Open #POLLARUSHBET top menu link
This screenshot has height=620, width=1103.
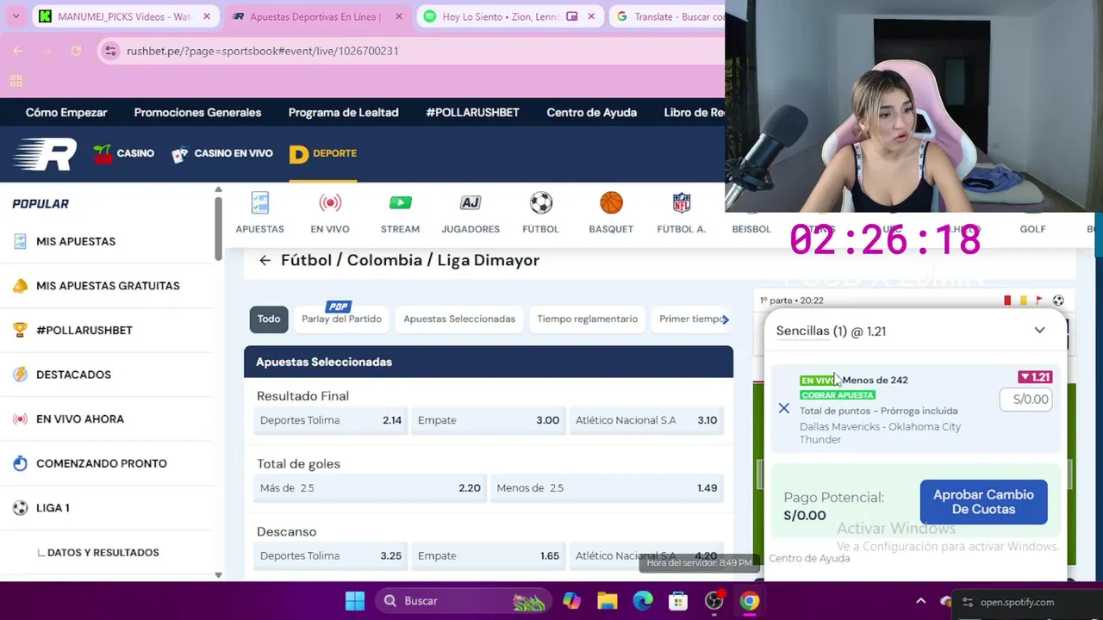click(472, 113)
